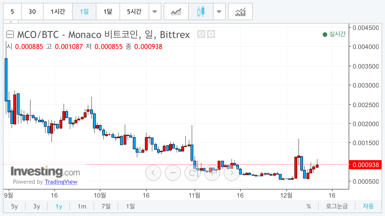The width and height of the screenshot is (385, 216).
Task: Click the reset/reload icon between zoom controls
Action: tap(193, 173)
